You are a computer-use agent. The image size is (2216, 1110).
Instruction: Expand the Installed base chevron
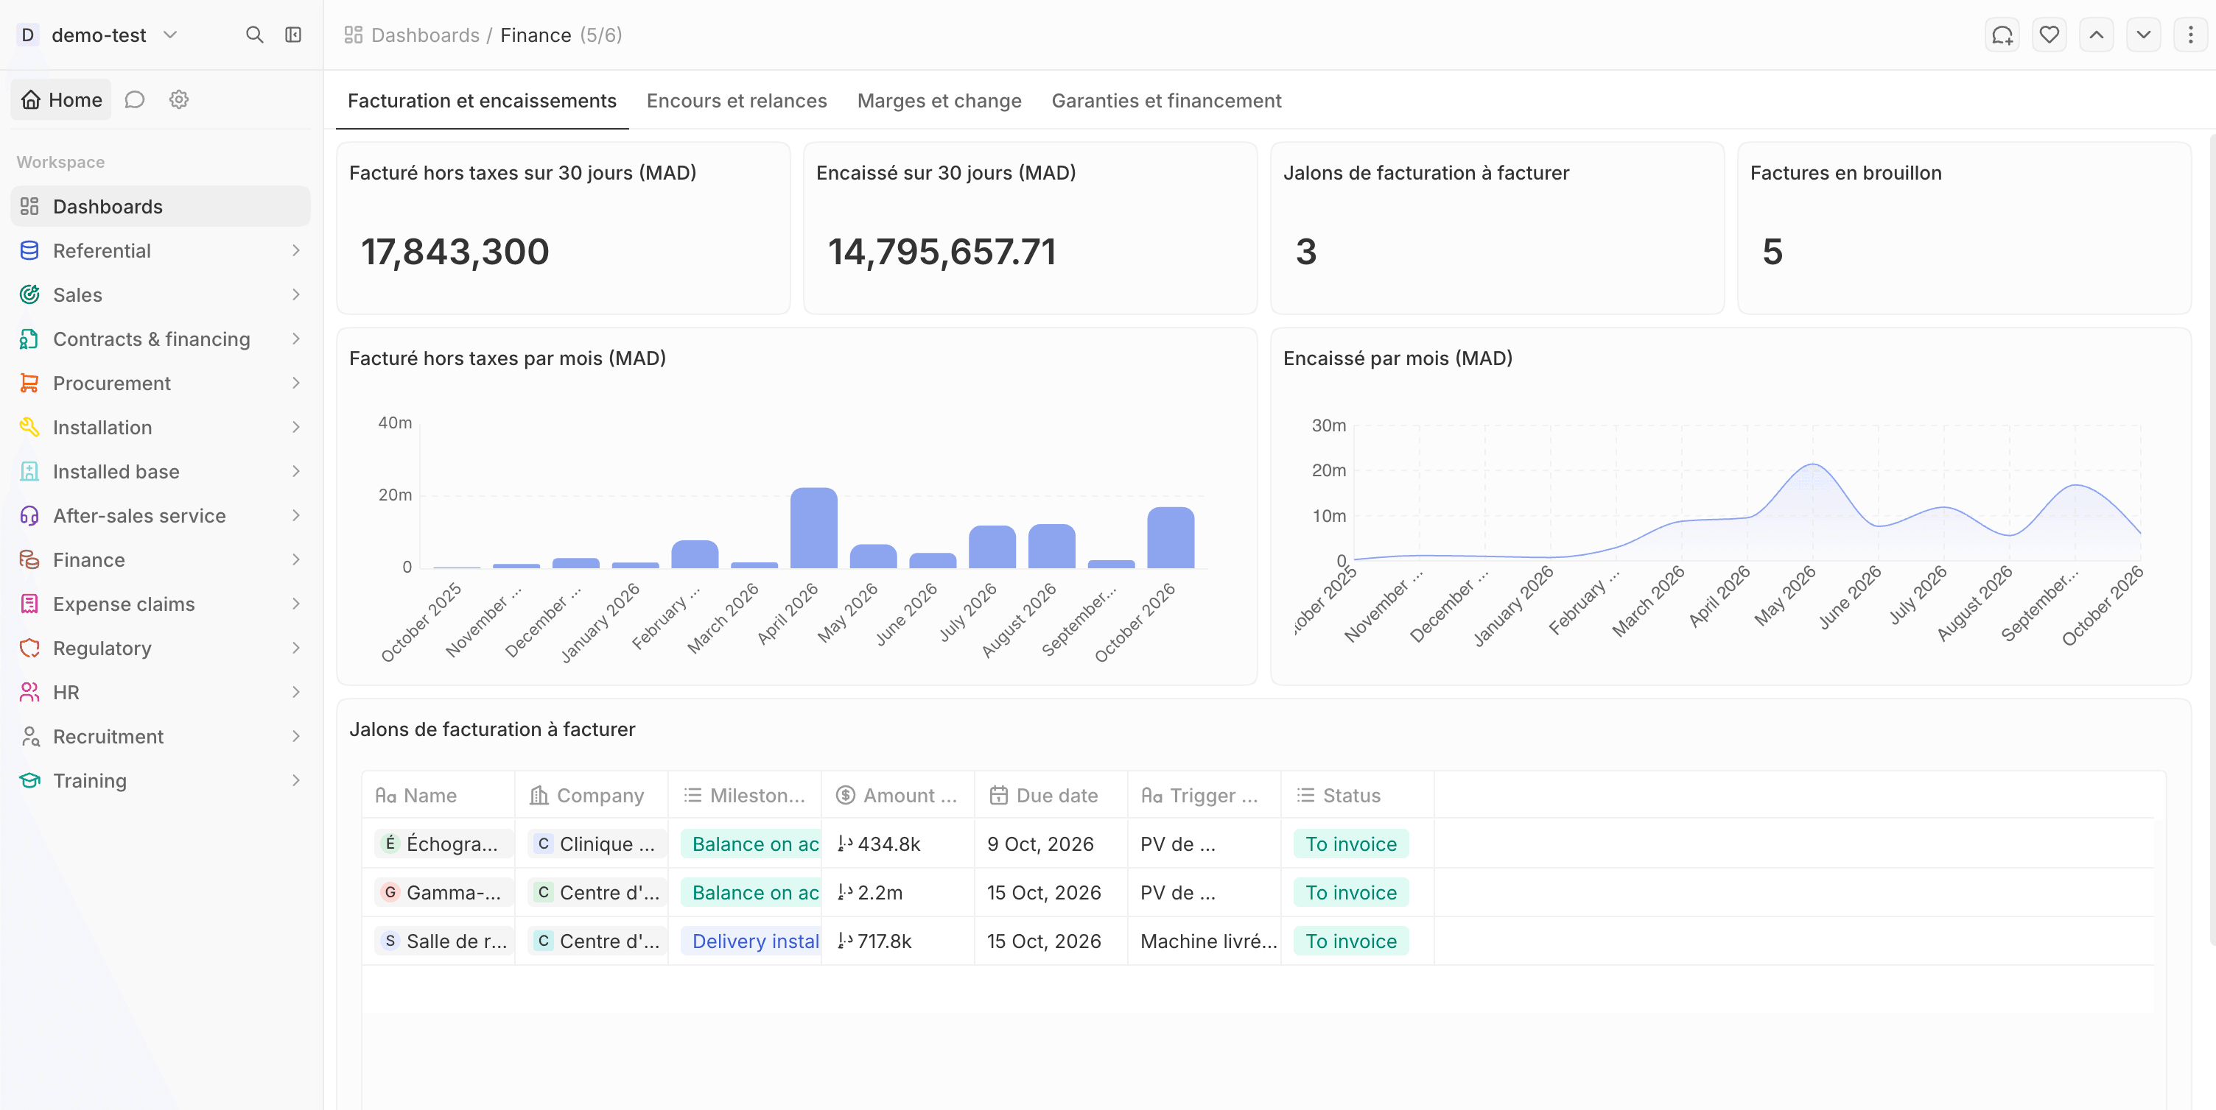[x=295, y=471]
